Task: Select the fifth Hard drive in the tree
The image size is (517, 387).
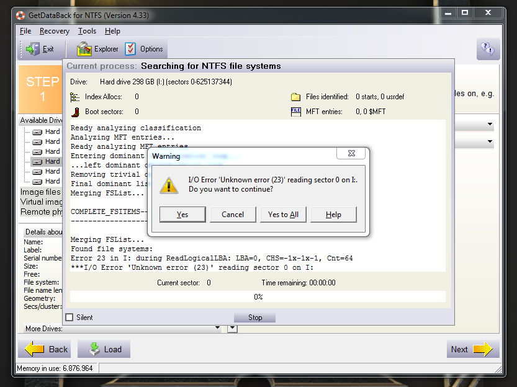Action: pyautogui.click(x=46, y=171)
